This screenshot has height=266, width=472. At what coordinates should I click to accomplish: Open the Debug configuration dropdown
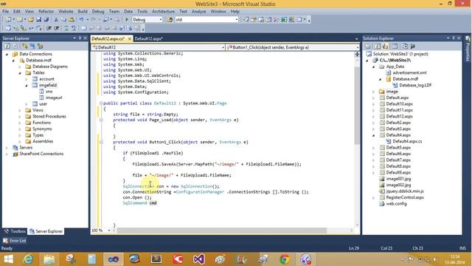click(x=161, y=20)
